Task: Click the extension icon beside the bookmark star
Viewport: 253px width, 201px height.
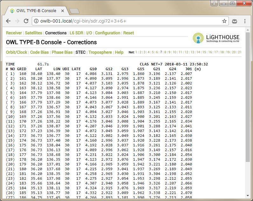Action: pyautogui.click(x=235, y=21)
